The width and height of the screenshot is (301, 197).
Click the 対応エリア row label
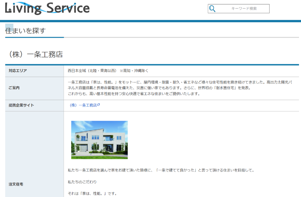[18, 71]
